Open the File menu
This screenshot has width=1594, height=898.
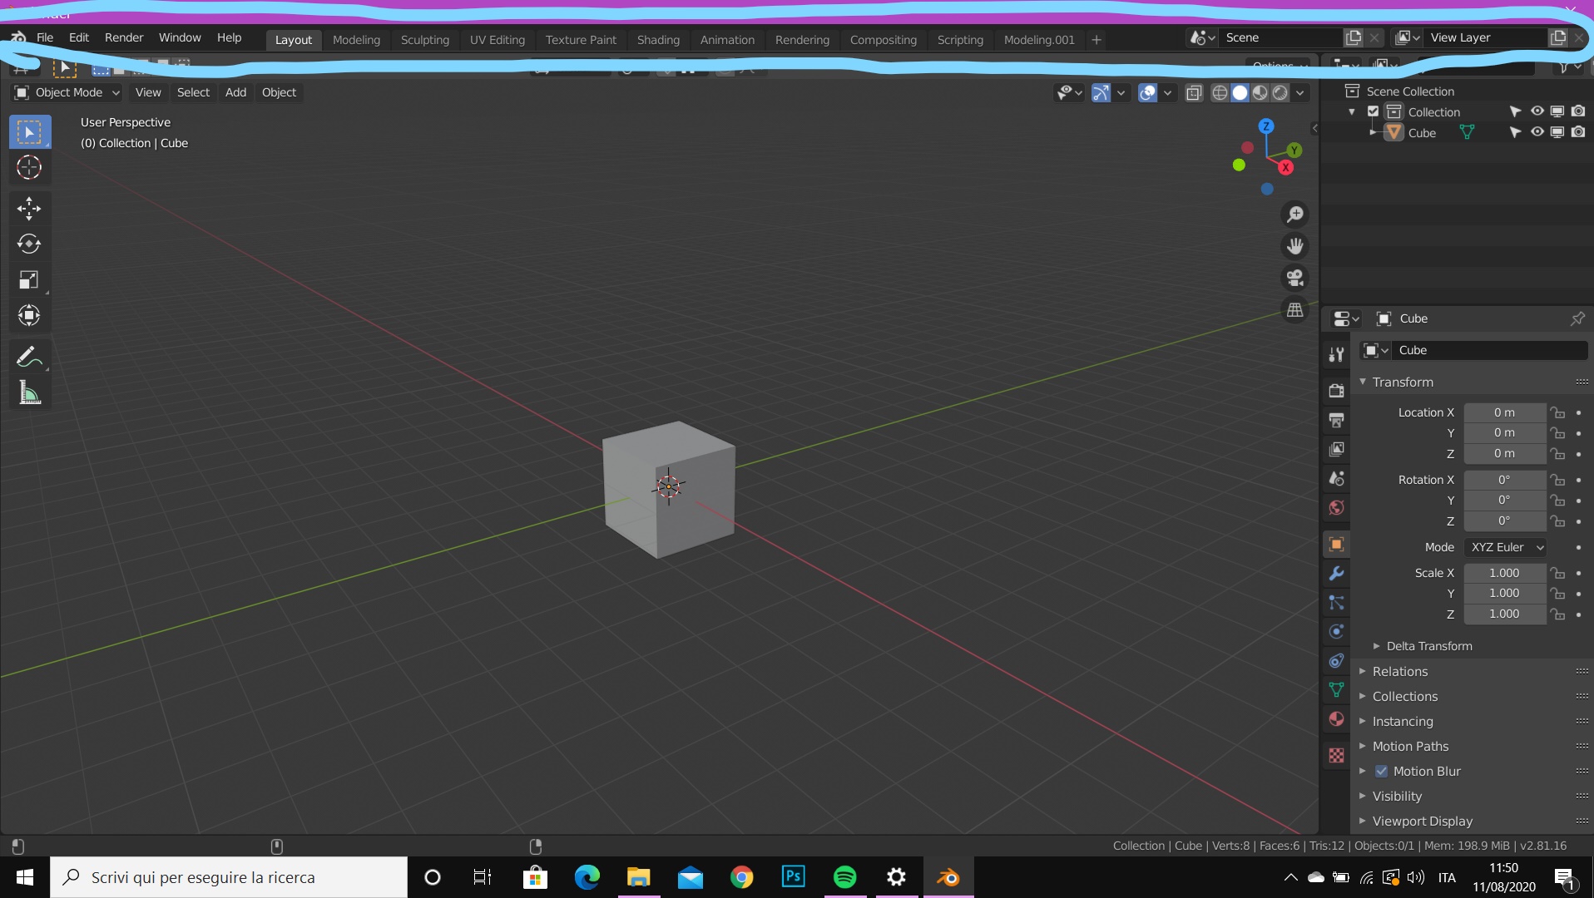[x=45, y=38]
